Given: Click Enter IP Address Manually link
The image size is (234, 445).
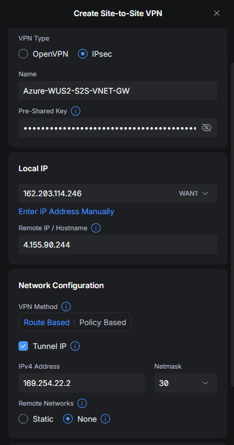Looking at the screenshot, I should [x=66, y=211].
